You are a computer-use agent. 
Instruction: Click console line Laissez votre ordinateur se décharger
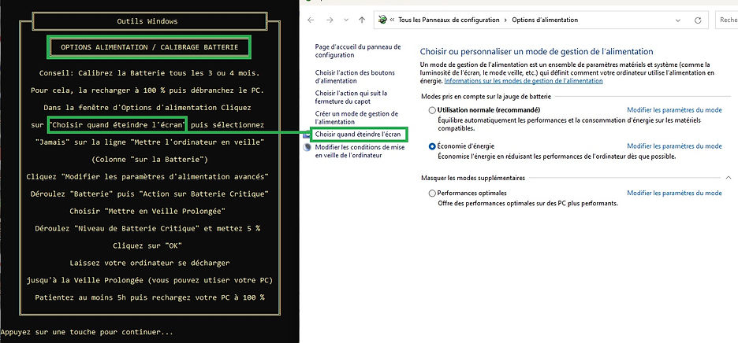tap(149, 263)
